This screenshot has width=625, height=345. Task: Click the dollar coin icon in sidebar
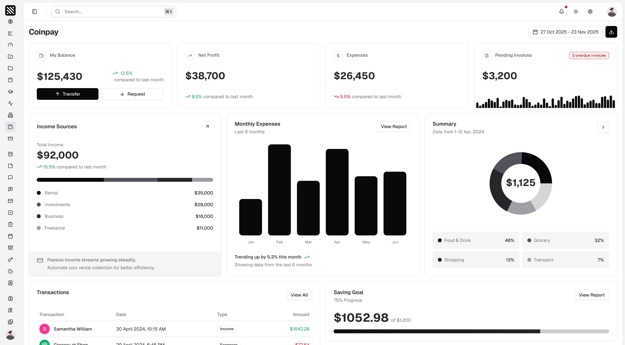pos(10,21)
